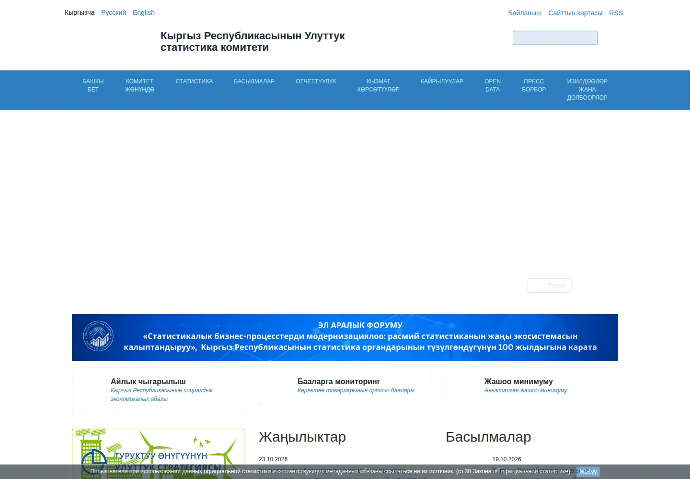Select Кыргызча language option
690x479 pixels.
coord(80,12)
